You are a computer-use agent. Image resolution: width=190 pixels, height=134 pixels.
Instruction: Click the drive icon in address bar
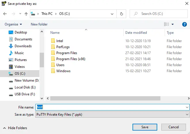tap(33, 14)
